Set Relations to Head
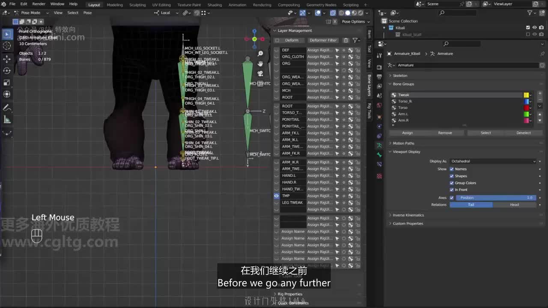Screen dimensions: 548x308 (515, 204)
